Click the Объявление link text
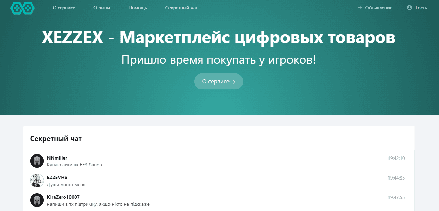The height and width of the screenshot is (211, 439). [379, 8]
